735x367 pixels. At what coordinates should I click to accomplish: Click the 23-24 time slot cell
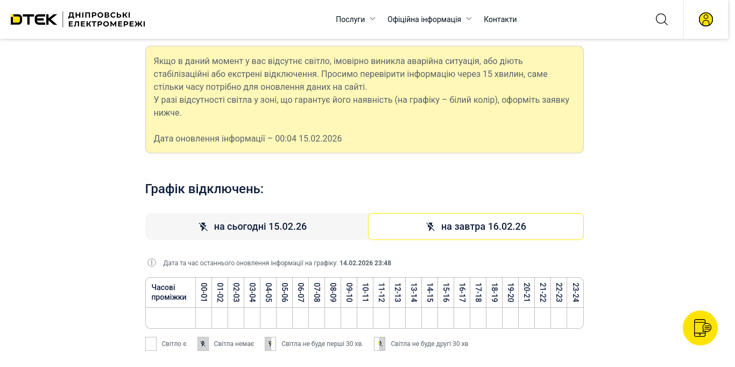[x=575, y=318]
